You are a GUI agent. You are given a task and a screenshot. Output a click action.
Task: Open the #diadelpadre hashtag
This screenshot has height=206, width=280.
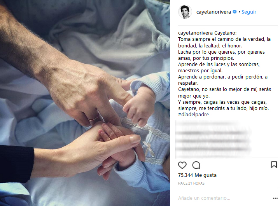193,114
